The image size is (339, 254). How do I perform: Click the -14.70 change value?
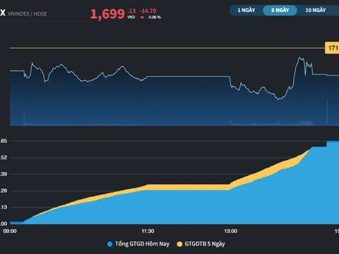point(148,11)
